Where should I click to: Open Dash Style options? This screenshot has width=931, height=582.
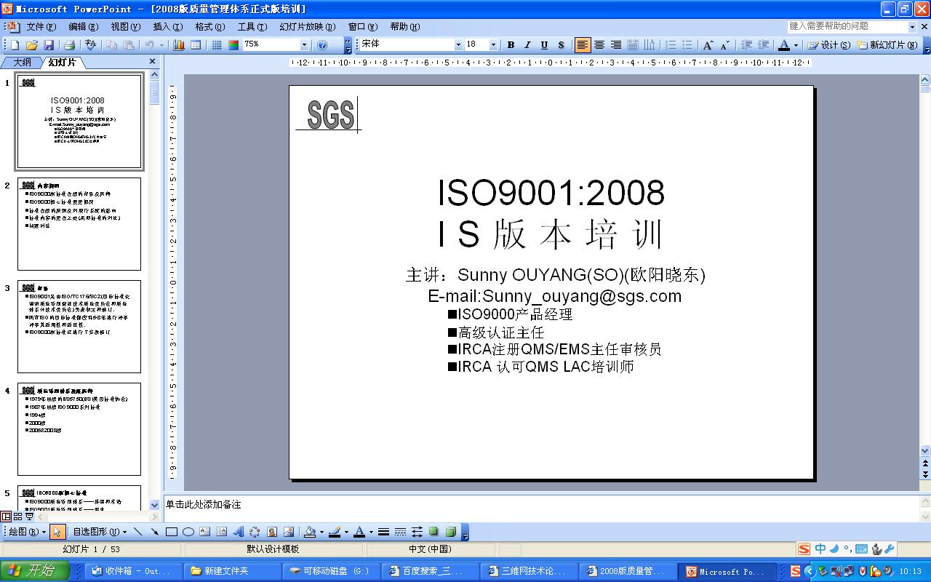pyautogui.click(x=400, y=532)
